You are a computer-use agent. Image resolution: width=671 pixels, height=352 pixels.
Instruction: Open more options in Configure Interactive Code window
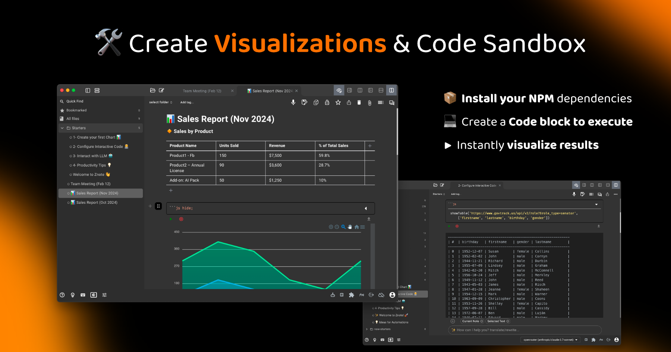615,194
